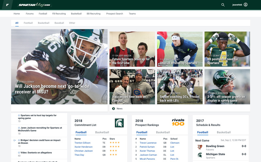Open 'Ohio LB offered by Spartans' thumbnail

click(180, 49)
